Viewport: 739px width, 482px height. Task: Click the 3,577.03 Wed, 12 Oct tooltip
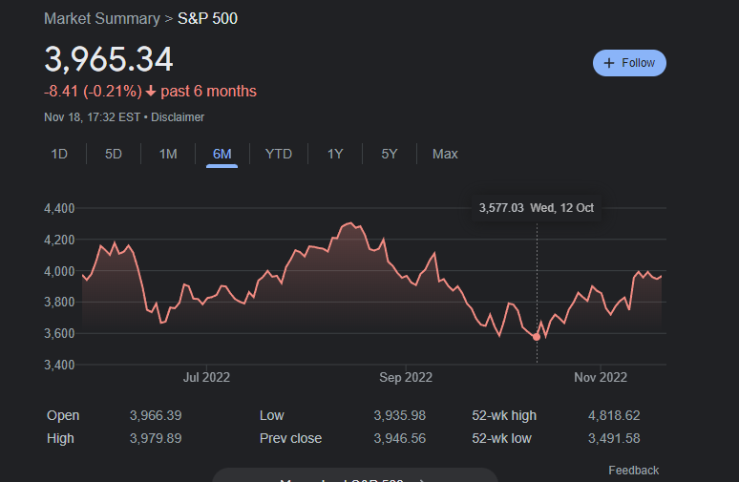(537, 208)
